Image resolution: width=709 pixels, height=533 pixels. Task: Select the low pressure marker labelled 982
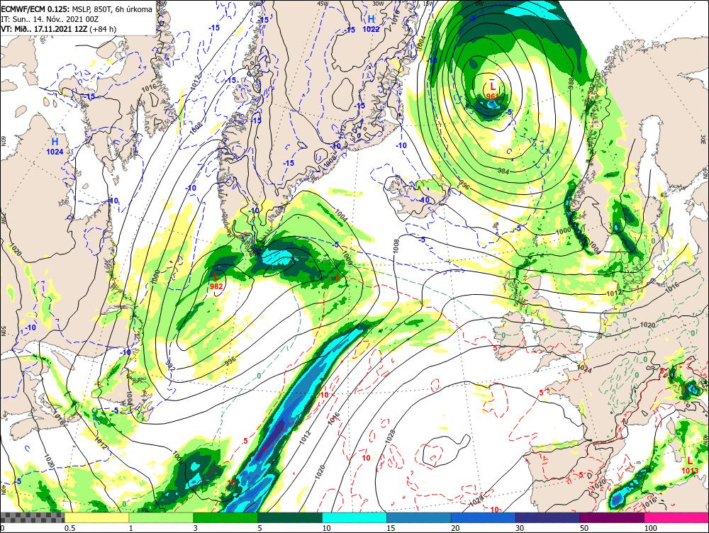[216, 281]
